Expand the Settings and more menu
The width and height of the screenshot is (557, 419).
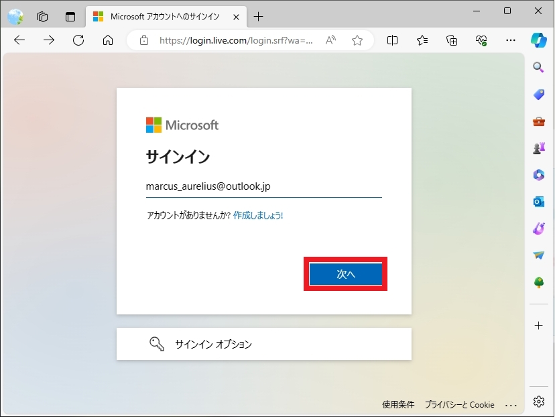(511, 40)
